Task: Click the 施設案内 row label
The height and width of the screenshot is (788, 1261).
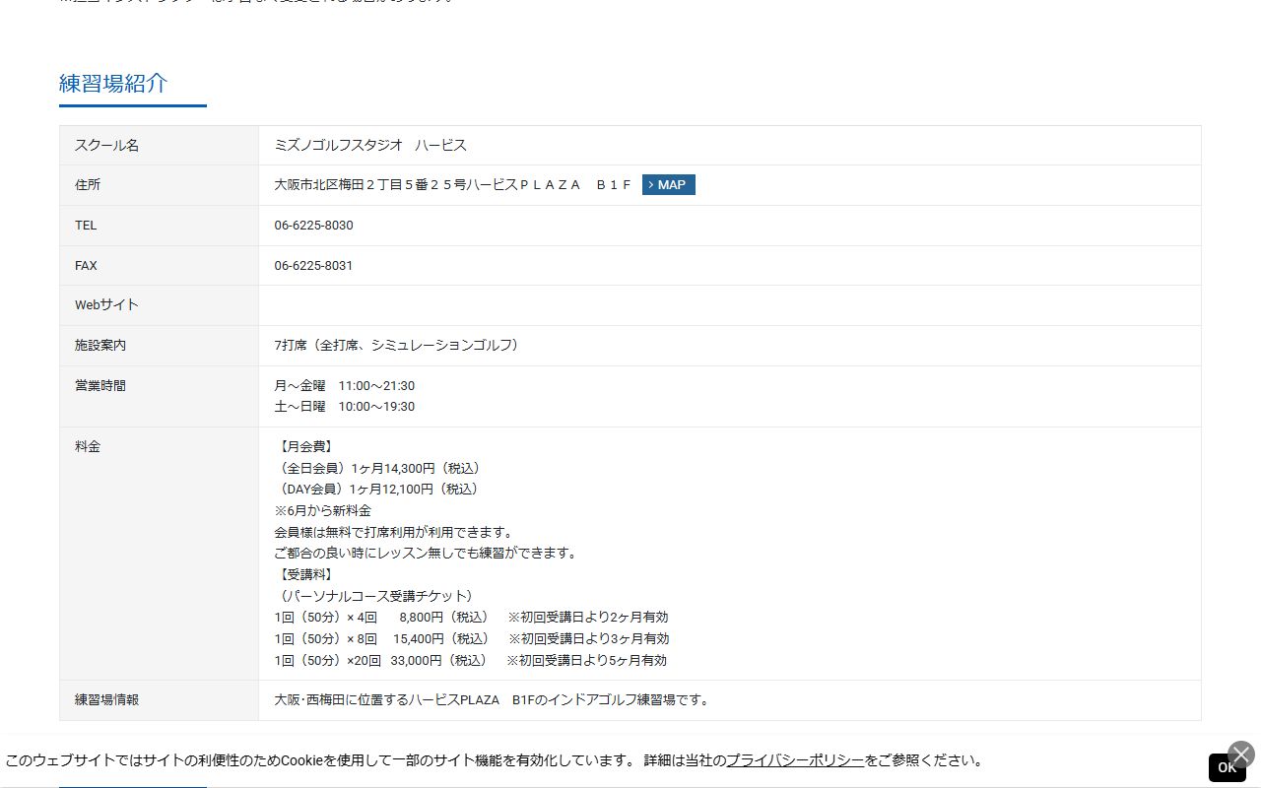Action: coord(100,346)
